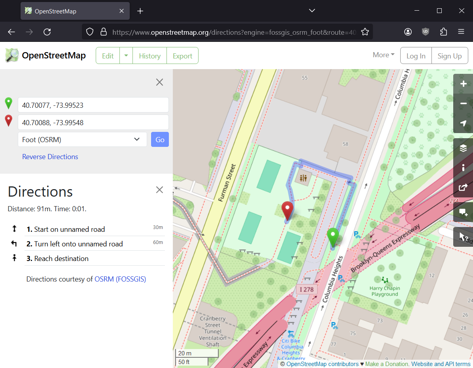Open the uBlock Origin shield icon
This screenshot has width=473, height=368.
[425, 32]
